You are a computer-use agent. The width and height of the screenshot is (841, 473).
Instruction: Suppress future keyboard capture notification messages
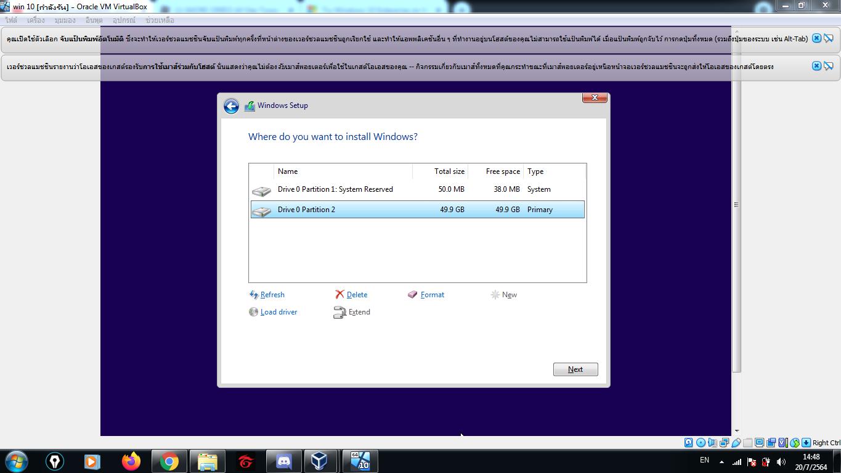pyautogui.click(x=829, y=38)
